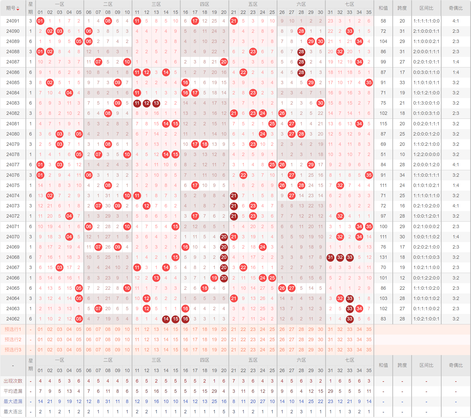Toggle number 09 in the 预选行3 row
This screenshot has width=471, height=418.
pos(117,350)
